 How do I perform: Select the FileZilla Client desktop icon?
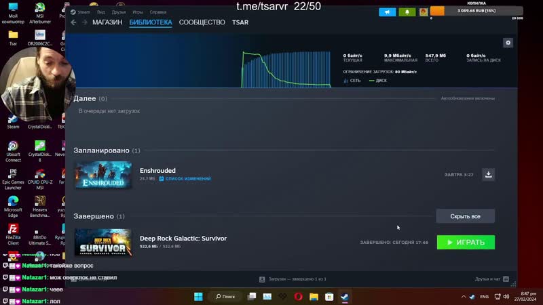pyautogui.click(x=13, y=234)
